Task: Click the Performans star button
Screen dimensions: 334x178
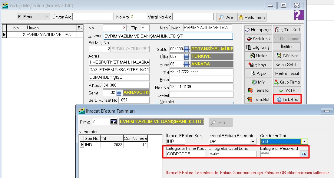Action: tap(252, 17)
